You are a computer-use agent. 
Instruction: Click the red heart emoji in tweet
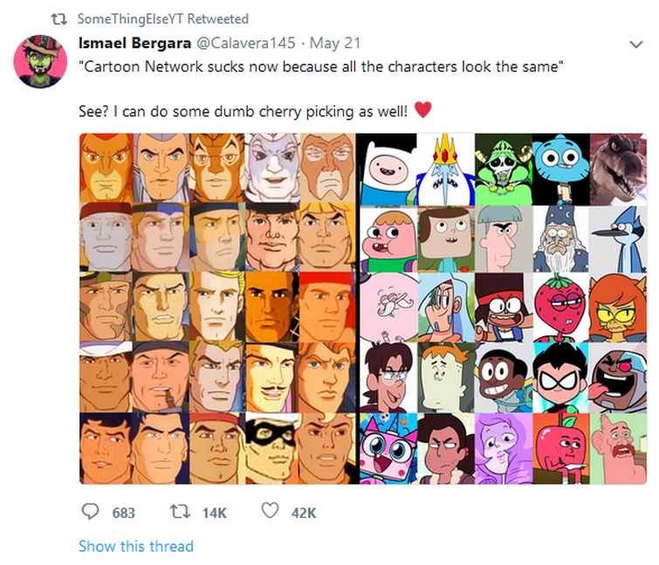[423, 110]
